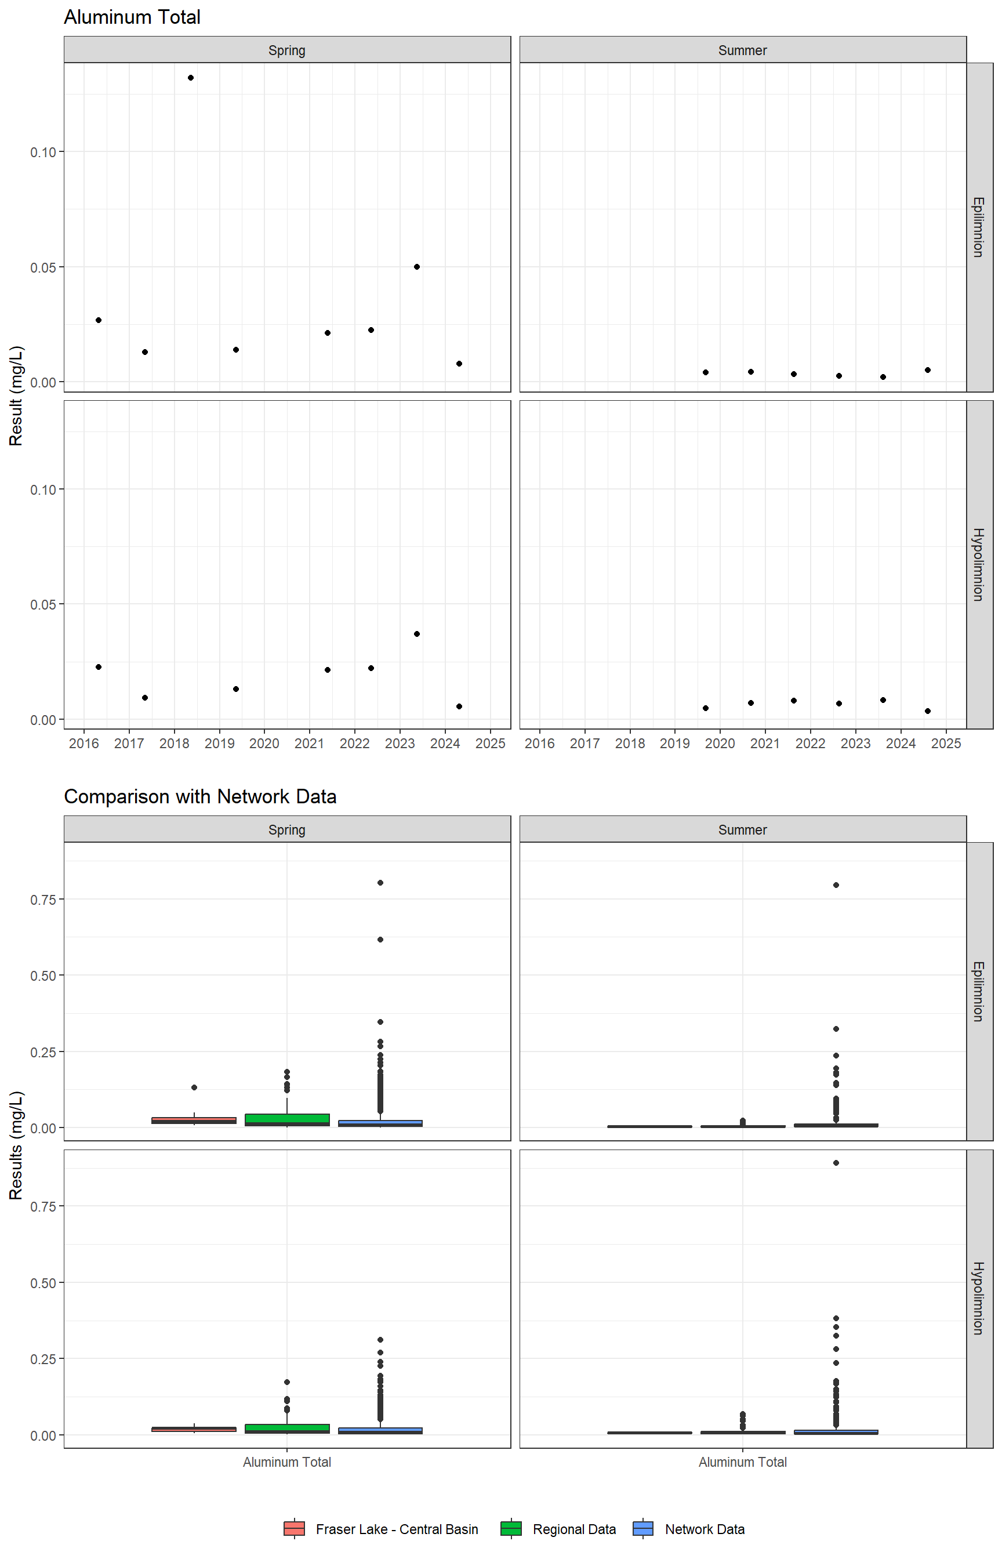Image resolution: width=1002 pixels, height=1559 pixels.
Task: Click the 2023 Spring Hypolimnion scatter point
Action: tap(417, 634)
